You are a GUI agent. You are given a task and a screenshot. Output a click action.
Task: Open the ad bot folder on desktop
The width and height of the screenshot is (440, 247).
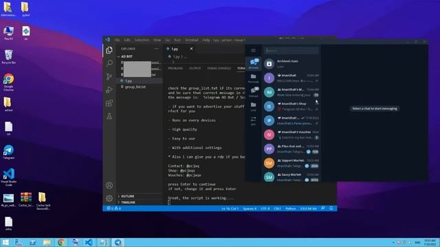tap(8, 104)
